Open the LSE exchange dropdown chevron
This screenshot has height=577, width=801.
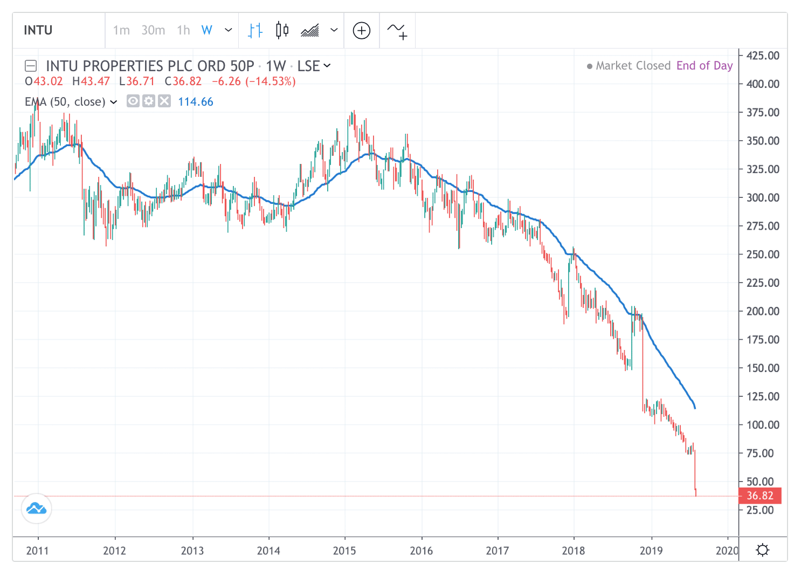click(x=327, y=66)
